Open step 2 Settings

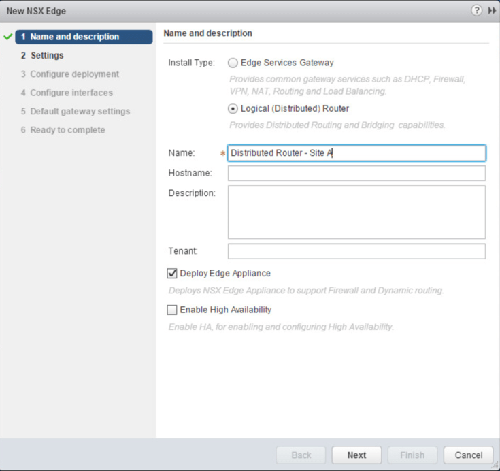[x=47, y=56]
